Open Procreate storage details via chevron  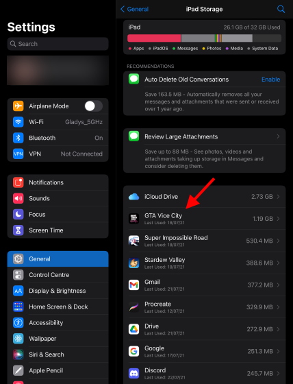[x=278, y=307]
